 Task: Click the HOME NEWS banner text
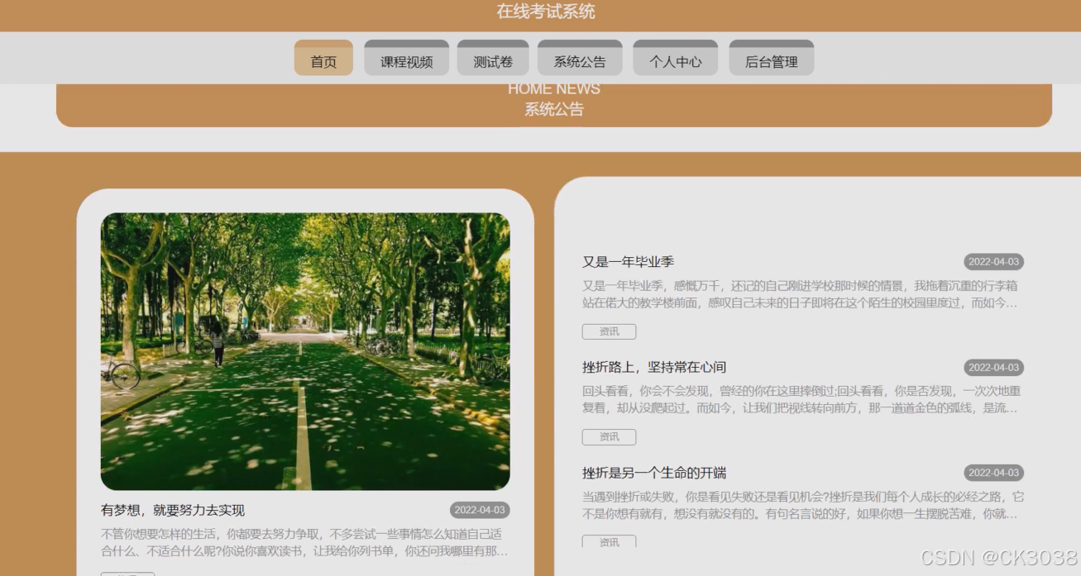tap(552, 88)
